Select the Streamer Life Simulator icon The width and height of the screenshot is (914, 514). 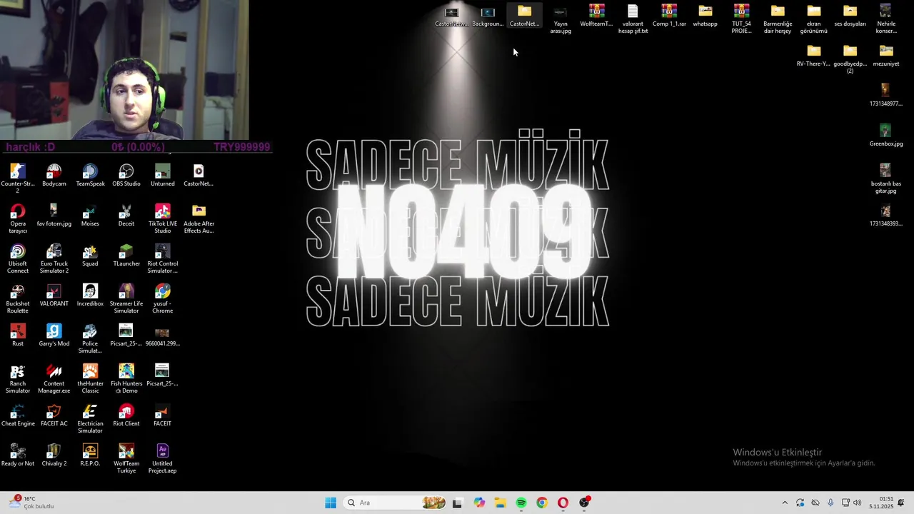(x=126, y=298)
